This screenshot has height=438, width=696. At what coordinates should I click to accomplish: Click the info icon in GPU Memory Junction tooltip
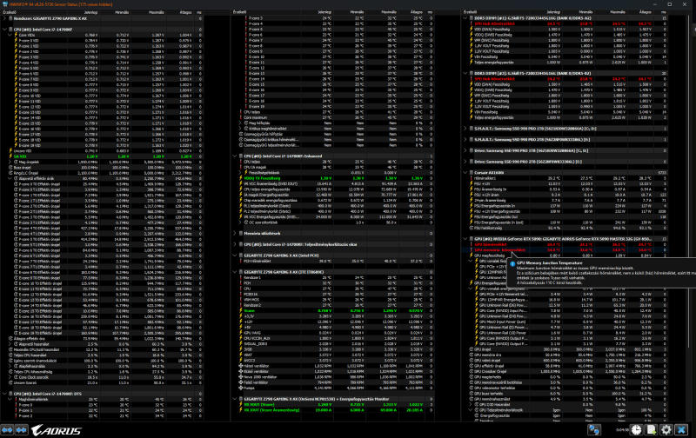click(x=512, y=263)
